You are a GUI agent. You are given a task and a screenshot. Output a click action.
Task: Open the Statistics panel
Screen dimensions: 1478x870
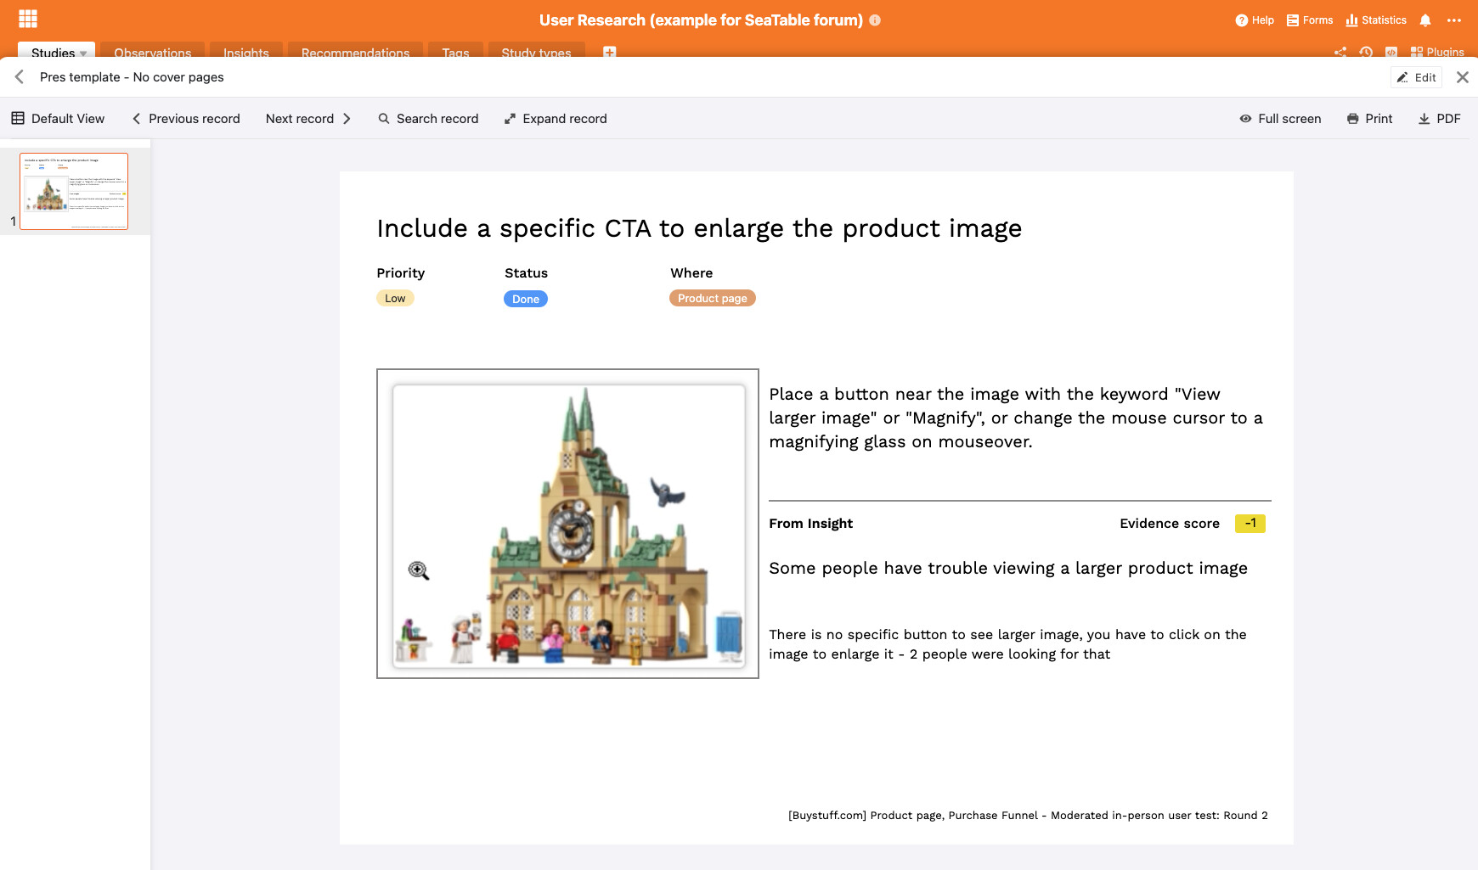1376,20
